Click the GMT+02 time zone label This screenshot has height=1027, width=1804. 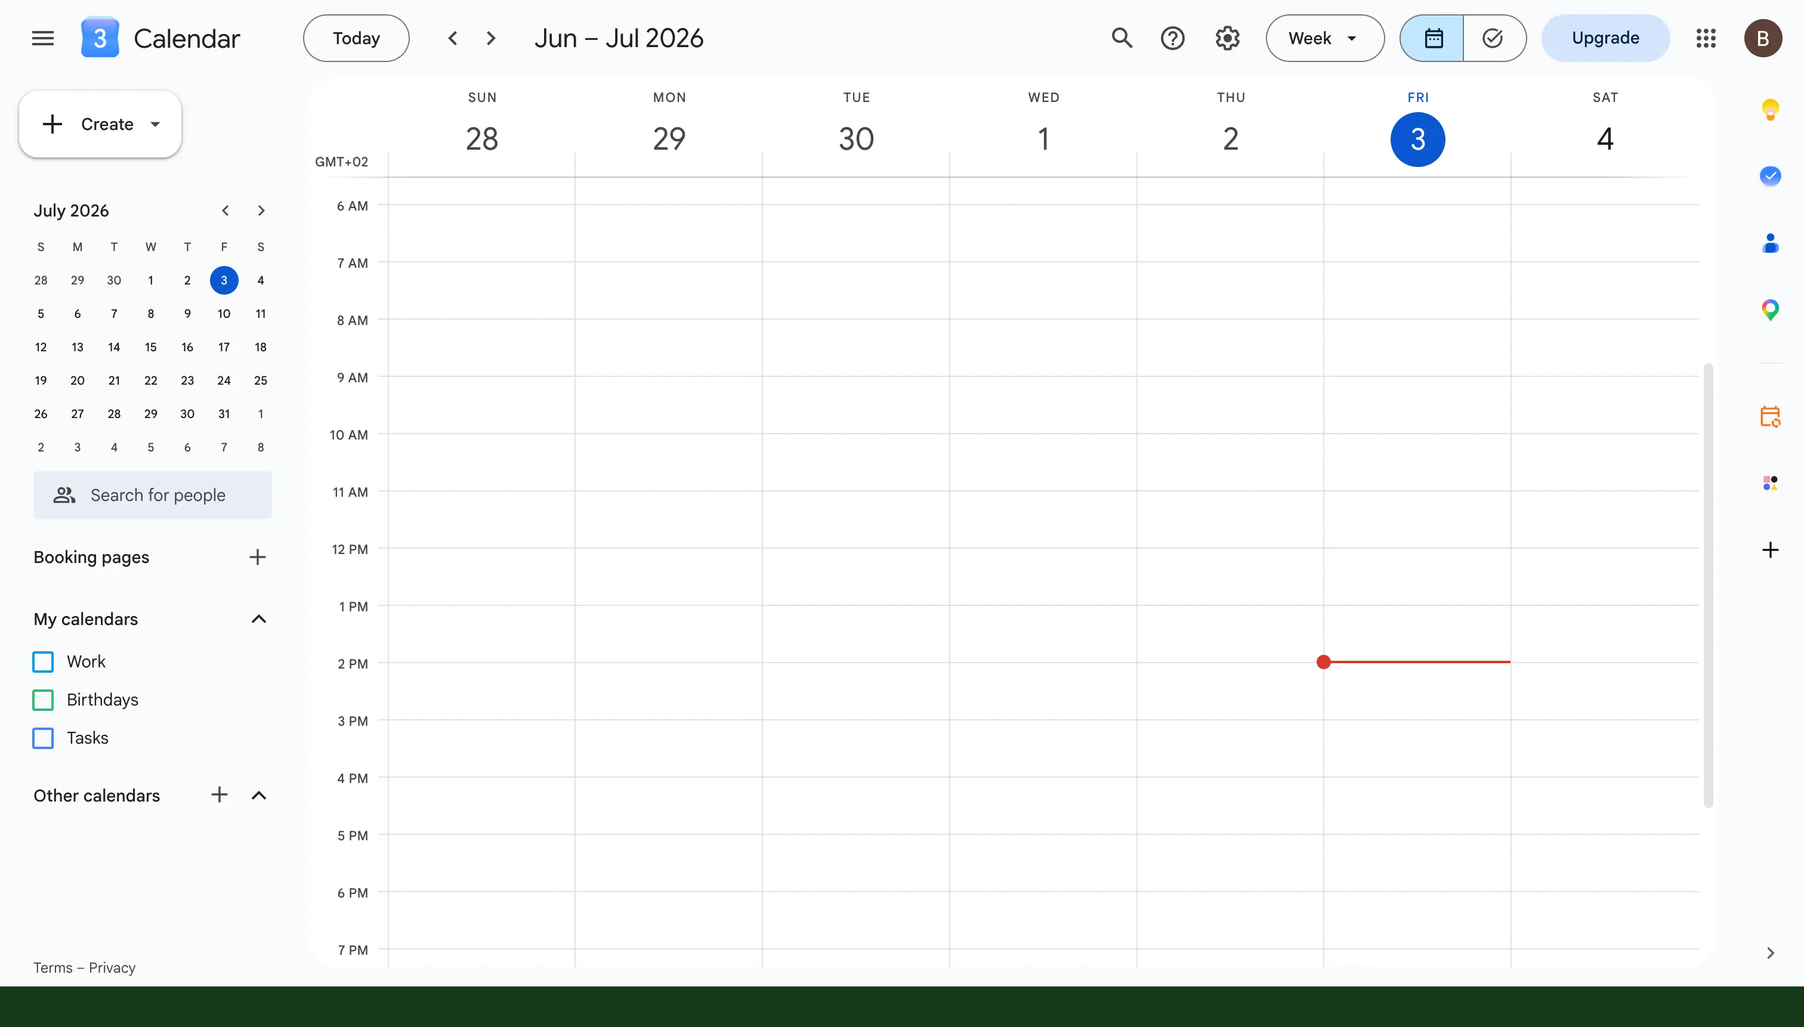pyautogui.click(x=341, y=162)
